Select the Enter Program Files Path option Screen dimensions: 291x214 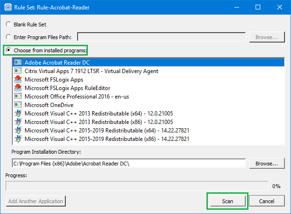coord(8,37)
